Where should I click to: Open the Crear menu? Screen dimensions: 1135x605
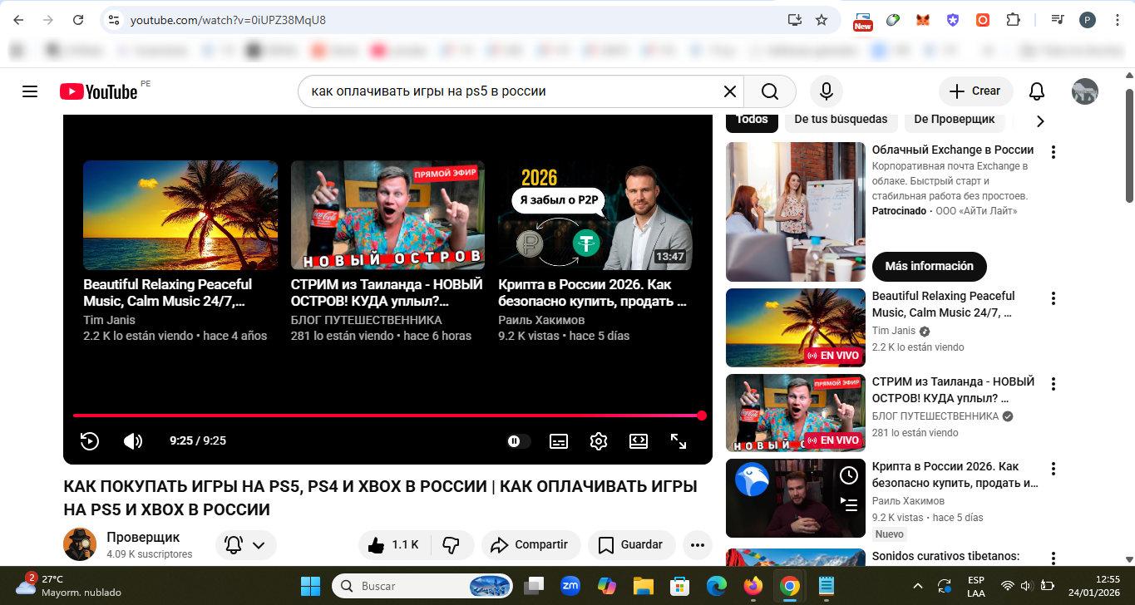coord(975,91)
